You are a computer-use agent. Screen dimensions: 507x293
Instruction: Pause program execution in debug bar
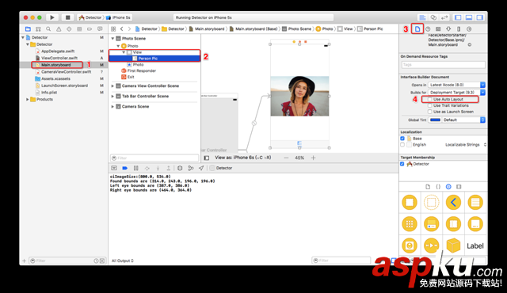coord(136,169)
